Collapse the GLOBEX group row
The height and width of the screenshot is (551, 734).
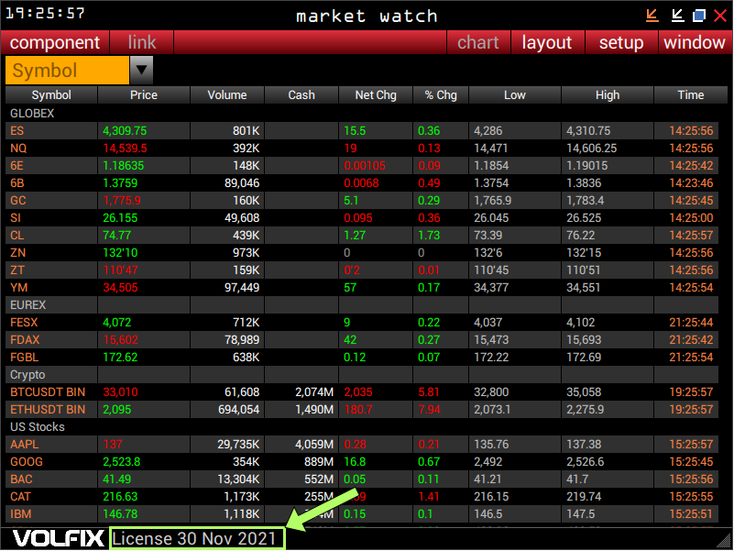(32, 114)
